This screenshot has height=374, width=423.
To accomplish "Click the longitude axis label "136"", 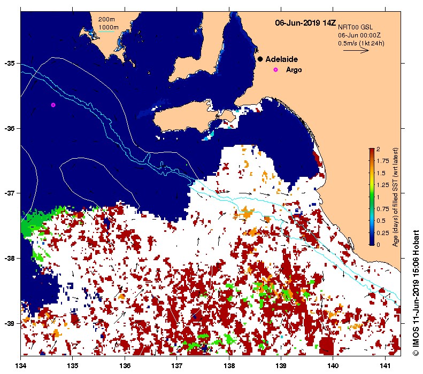I will (125, 365).
